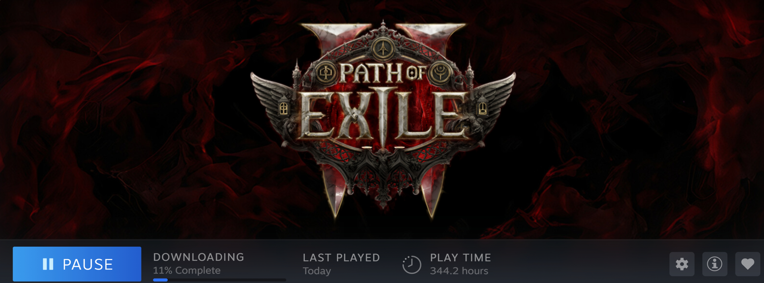The height and width of the screenshot is (283, 764).
Task: Click the pause bars icon
Action: pyautogui.click(x=48, y=264)
